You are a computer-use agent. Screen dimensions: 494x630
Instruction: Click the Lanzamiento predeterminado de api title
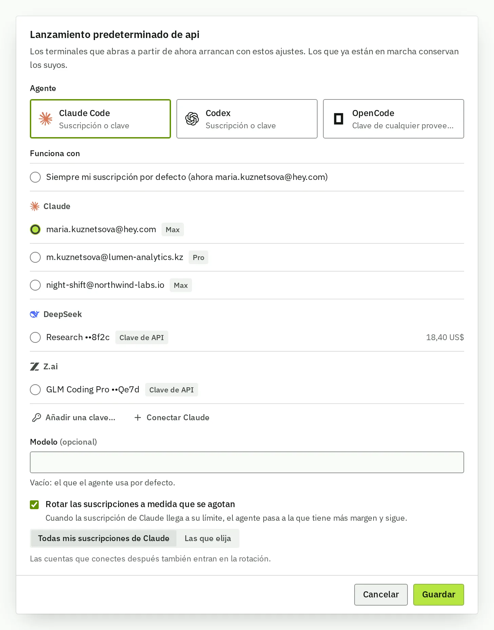(x=115, y=35)
